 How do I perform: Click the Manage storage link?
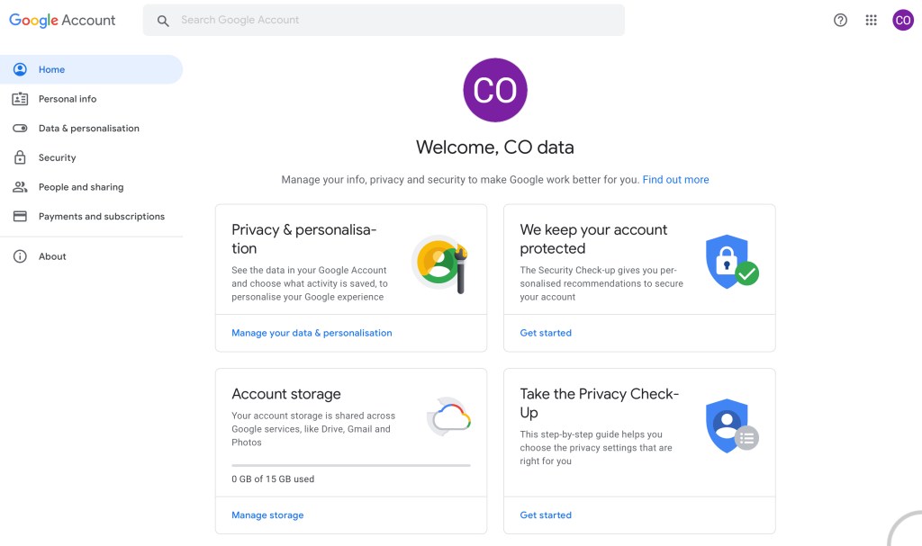(267, 515)
